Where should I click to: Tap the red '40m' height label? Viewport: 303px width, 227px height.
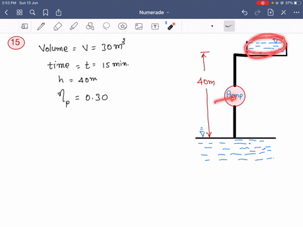[x=206, y=81]
